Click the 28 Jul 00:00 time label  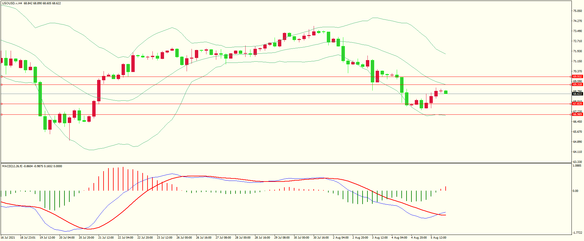[243, 238]
